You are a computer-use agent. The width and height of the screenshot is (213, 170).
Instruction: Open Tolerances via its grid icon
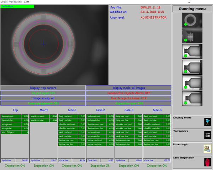point(207,135)
